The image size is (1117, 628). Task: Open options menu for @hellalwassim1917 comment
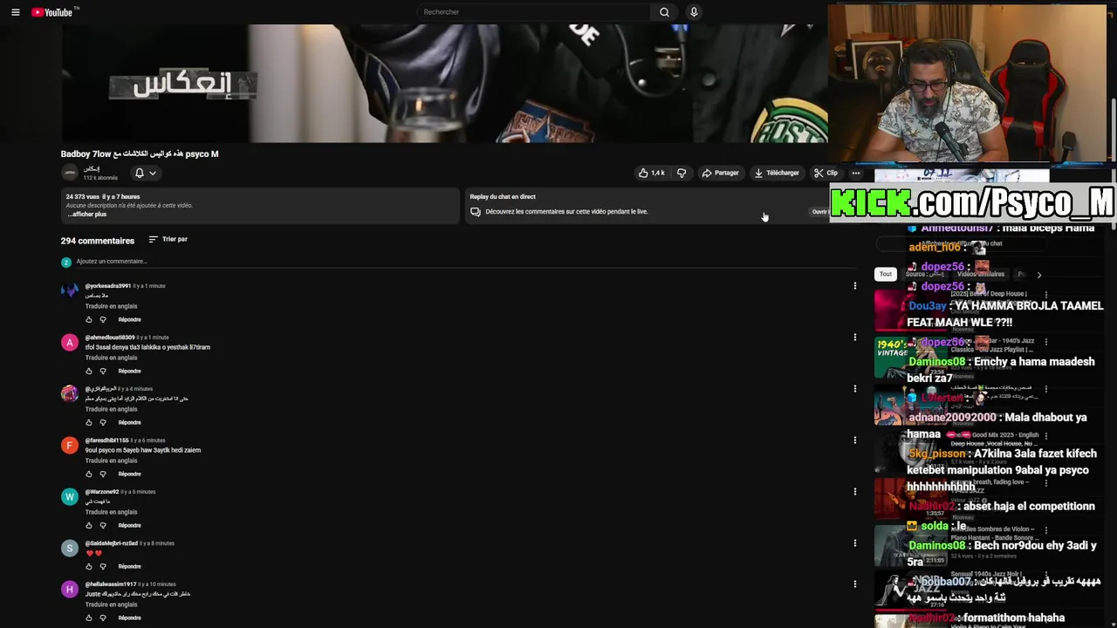tap(854, 584)
